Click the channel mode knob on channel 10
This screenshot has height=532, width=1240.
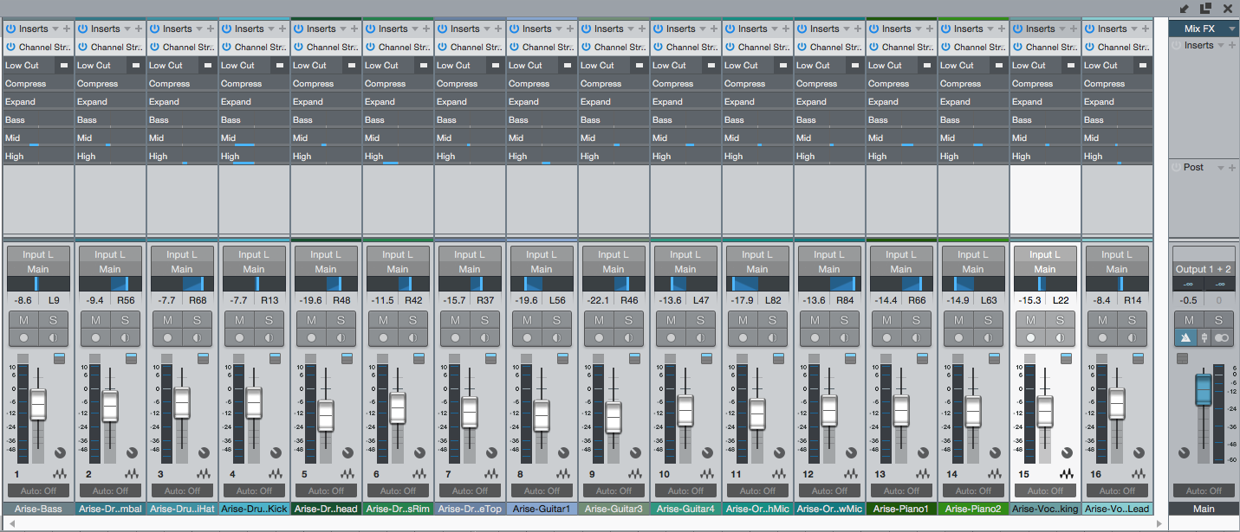707,453
